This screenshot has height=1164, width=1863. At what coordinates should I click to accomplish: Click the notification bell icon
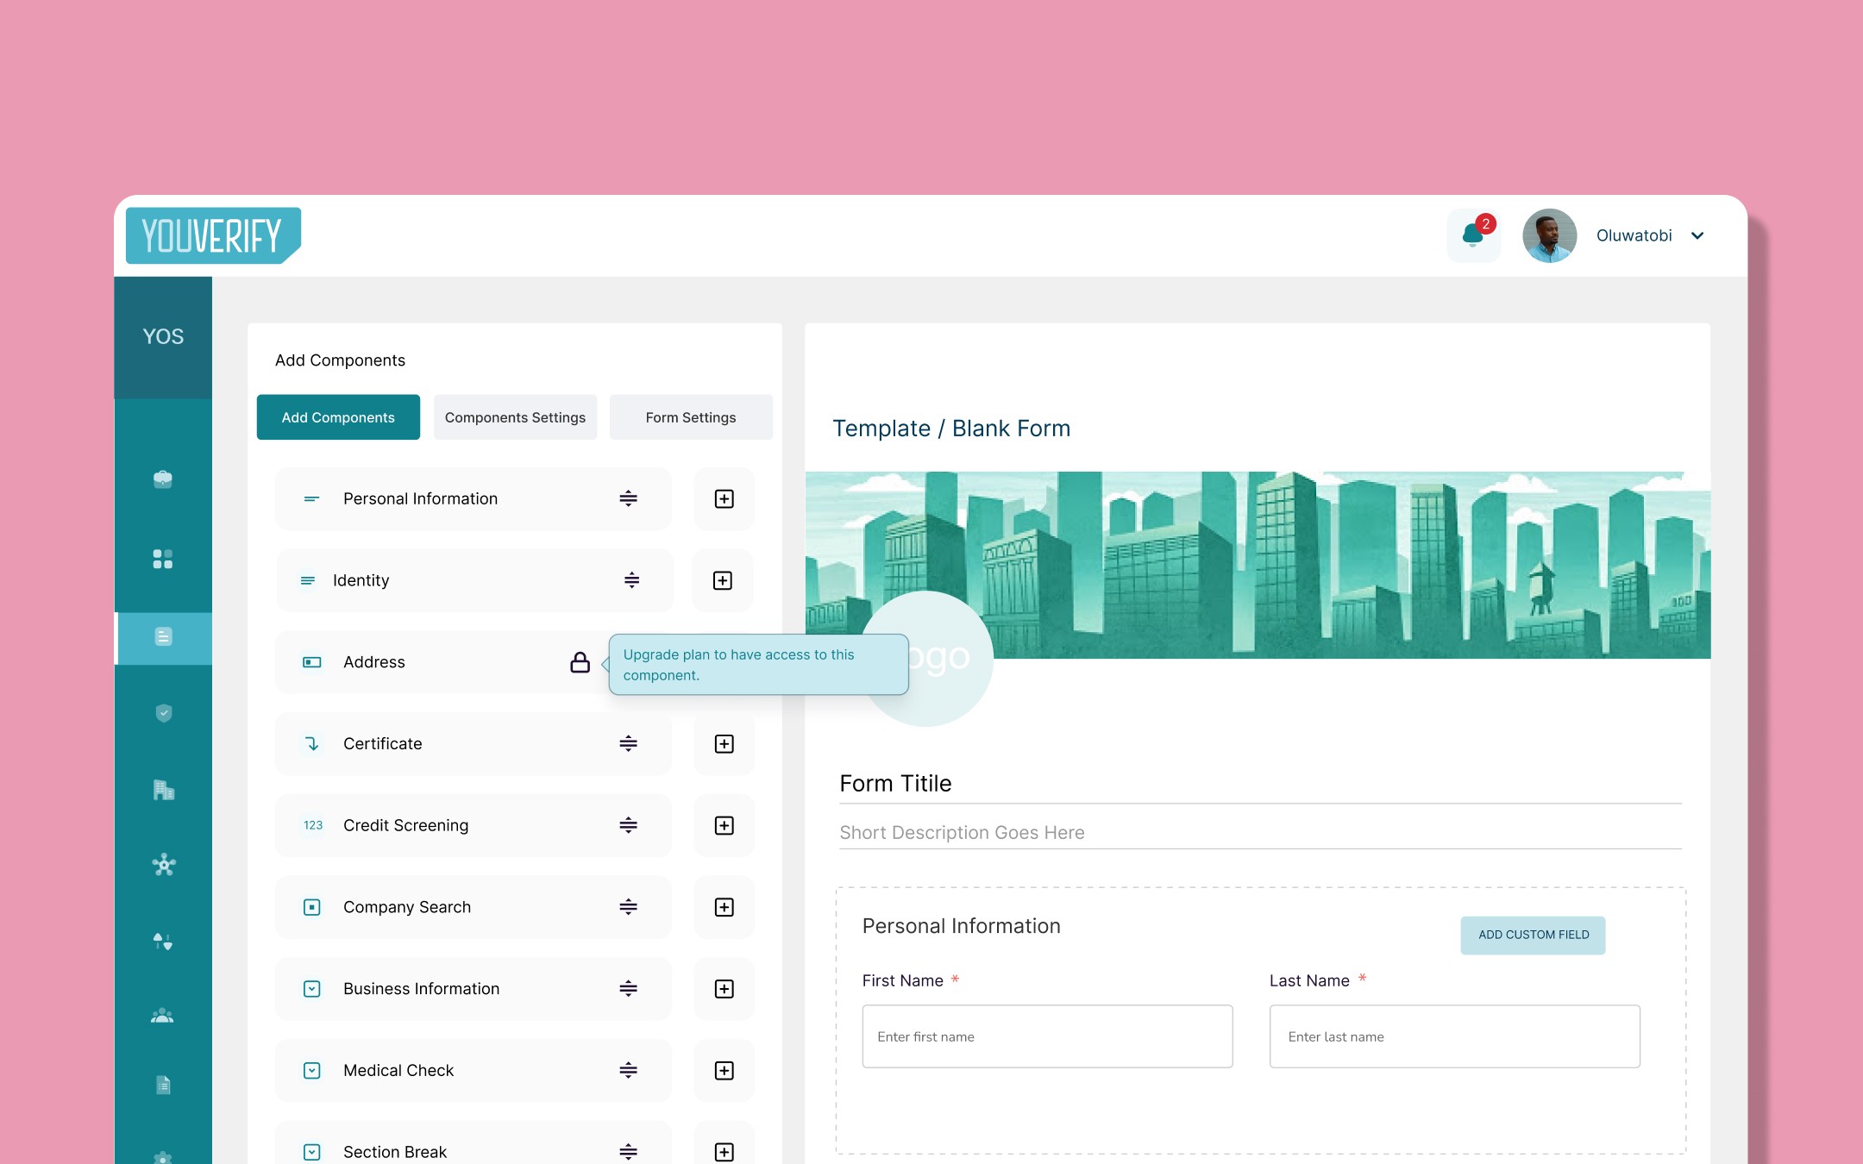[x=1472, y=236]
